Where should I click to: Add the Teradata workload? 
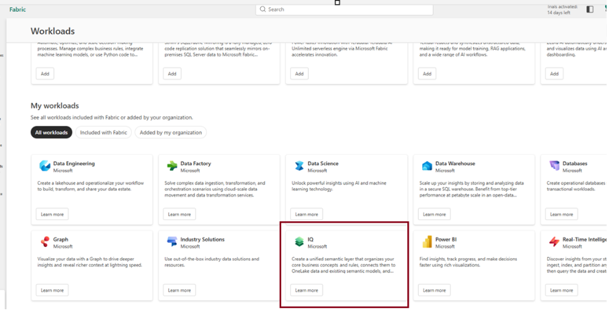pos(300,74)
